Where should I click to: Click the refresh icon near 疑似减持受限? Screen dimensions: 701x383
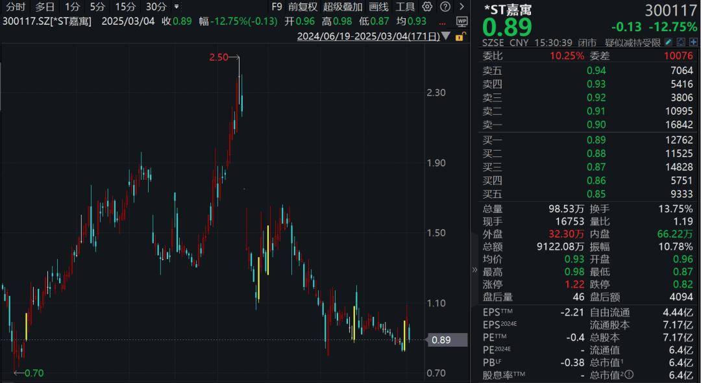tap(681, 42)
